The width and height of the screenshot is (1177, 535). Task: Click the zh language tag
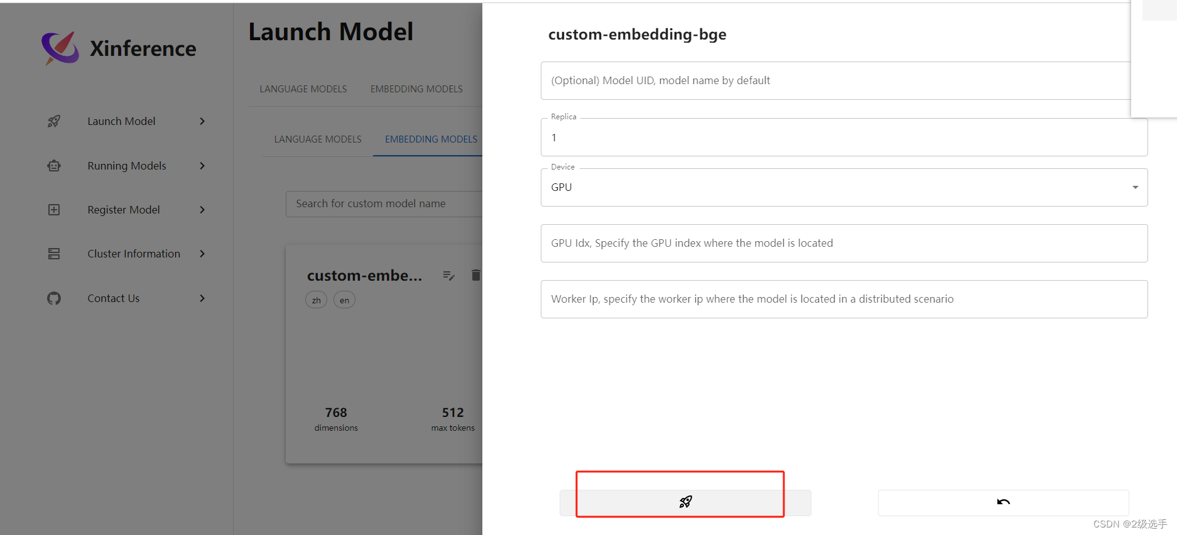(x=317, y=300)
